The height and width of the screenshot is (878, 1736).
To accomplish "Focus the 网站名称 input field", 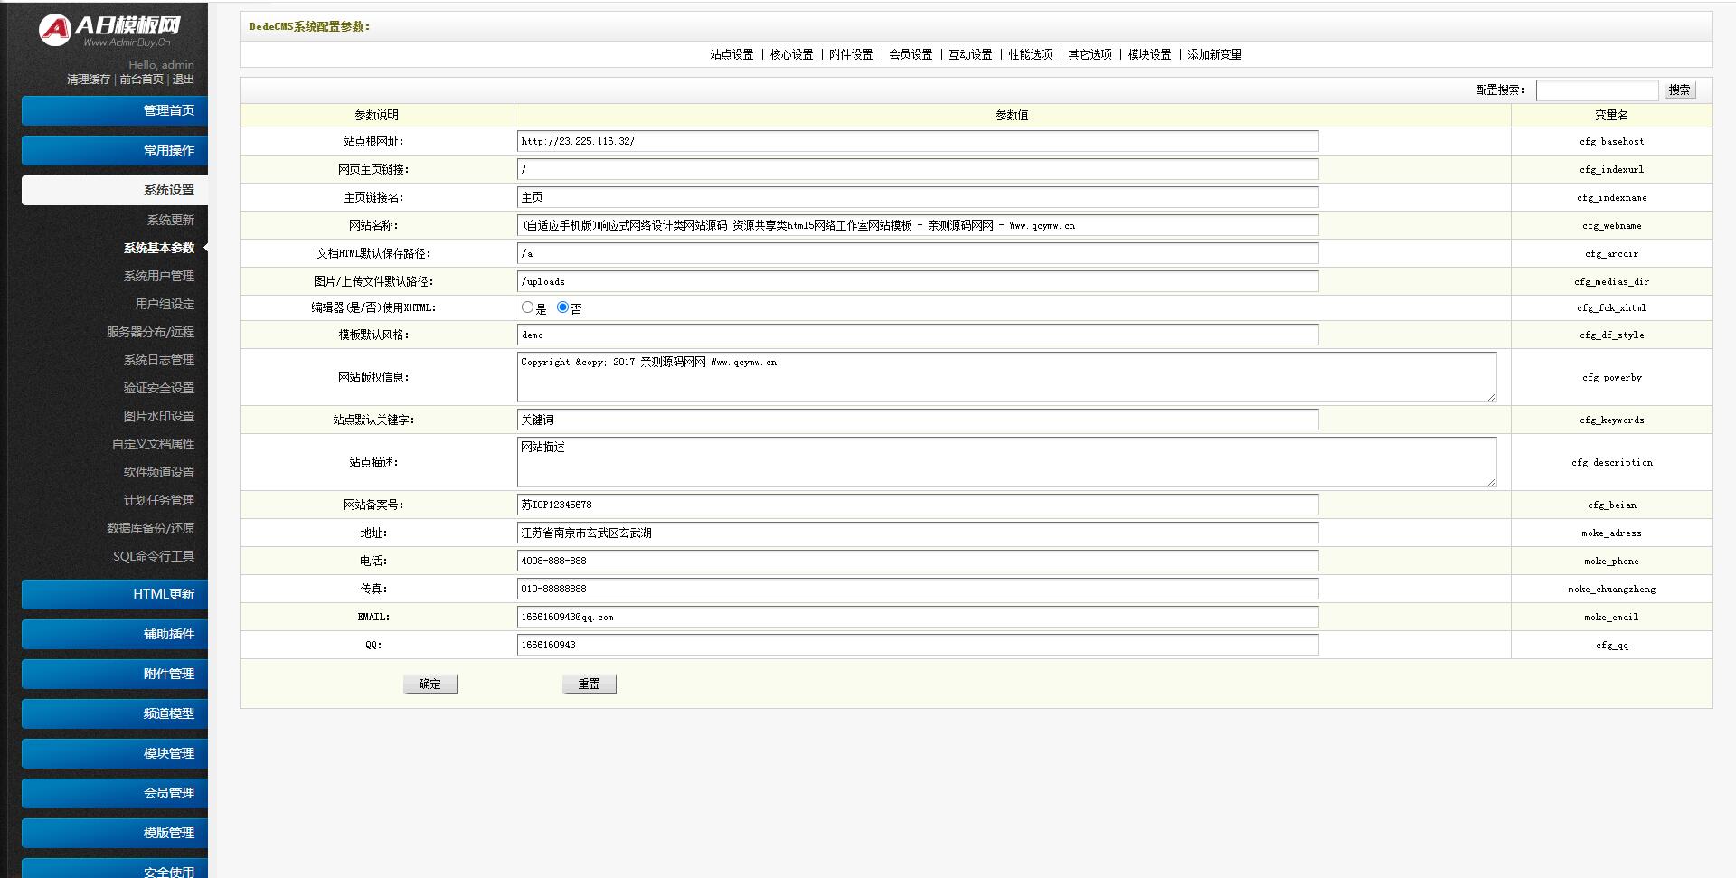I will [x=918, y=225].
